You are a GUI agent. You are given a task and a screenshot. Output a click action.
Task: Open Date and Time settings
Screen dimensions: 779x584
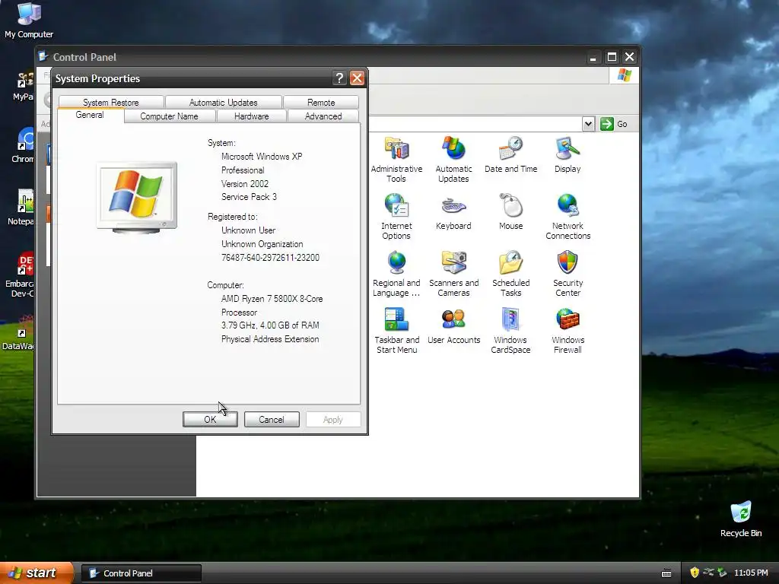[x=510, y=154]
